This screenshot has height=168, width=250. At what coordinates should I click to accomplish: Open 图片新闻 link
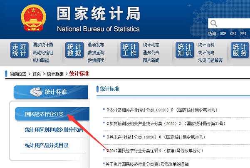click(151, 60)
